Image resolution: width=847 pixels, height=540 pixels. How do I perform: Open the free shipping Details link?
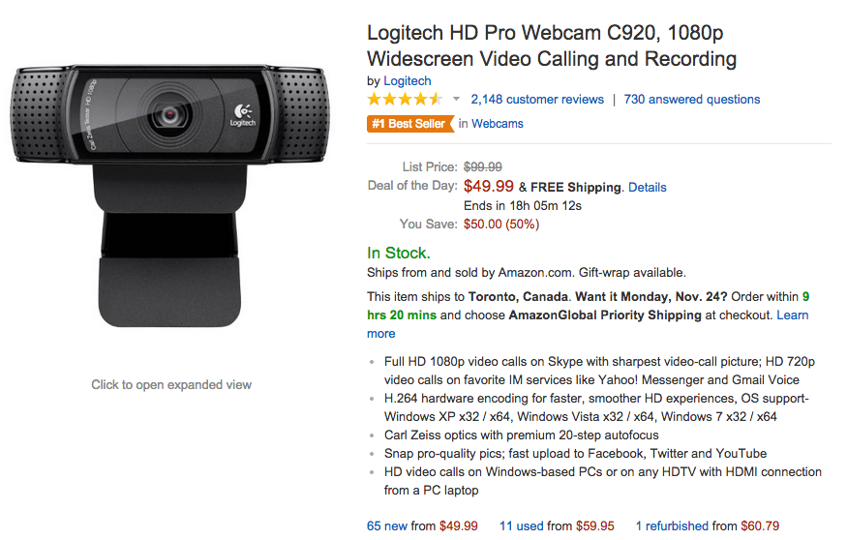pyautogui.click(x=648, y=188)
